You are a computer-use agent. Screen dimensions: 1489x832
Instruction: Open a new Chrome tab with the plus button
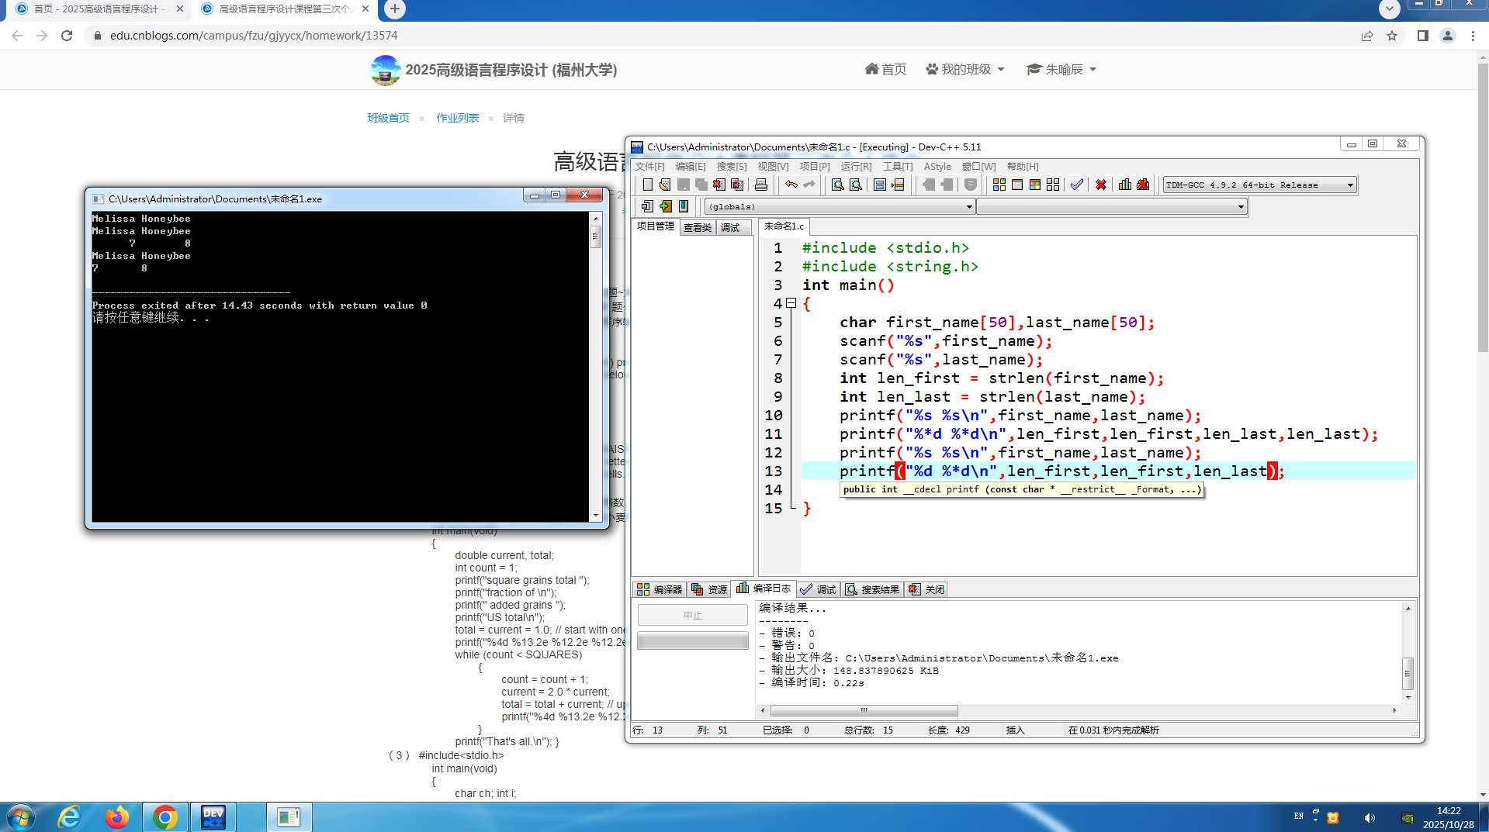[x=395, y=9]
